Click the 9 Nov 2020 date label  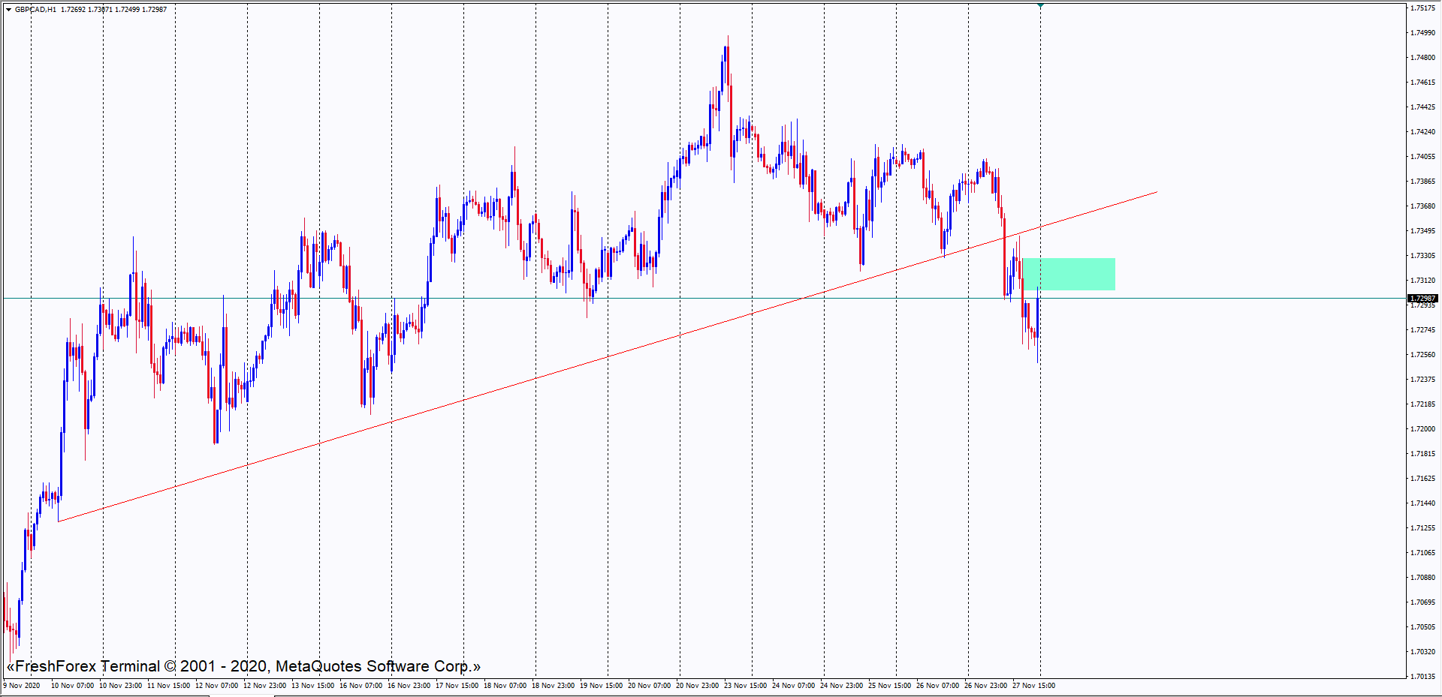tap(23, 686)
